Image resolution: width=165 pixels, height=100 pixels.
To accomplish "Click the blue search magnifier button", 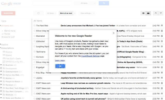I will [x=104, y=3].
